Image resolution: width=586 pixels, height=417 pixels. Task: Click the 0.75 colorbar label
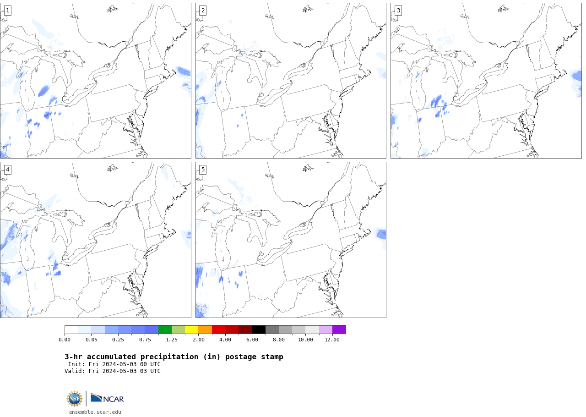(145, 340)
